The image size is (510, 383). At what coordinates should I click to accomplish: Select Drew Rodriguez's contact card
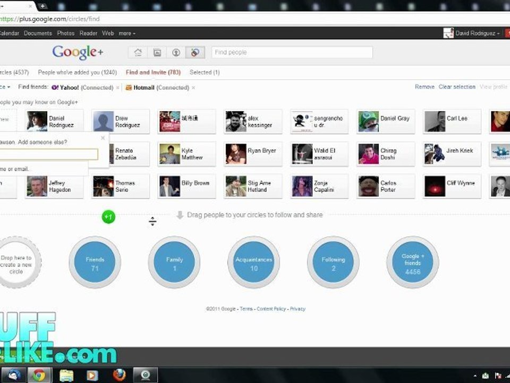coord(121,121)
